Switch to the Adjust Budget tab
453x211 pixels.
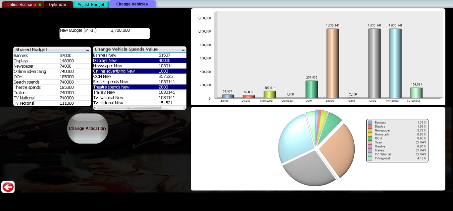point(91,5)
